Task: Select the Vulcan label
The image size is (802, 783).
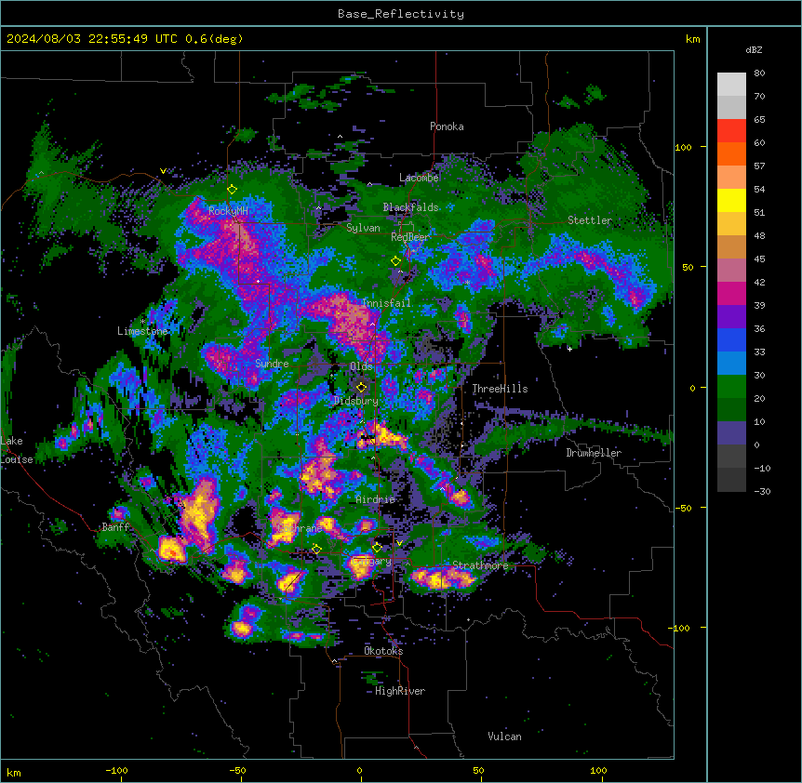Action: (505, 737)
